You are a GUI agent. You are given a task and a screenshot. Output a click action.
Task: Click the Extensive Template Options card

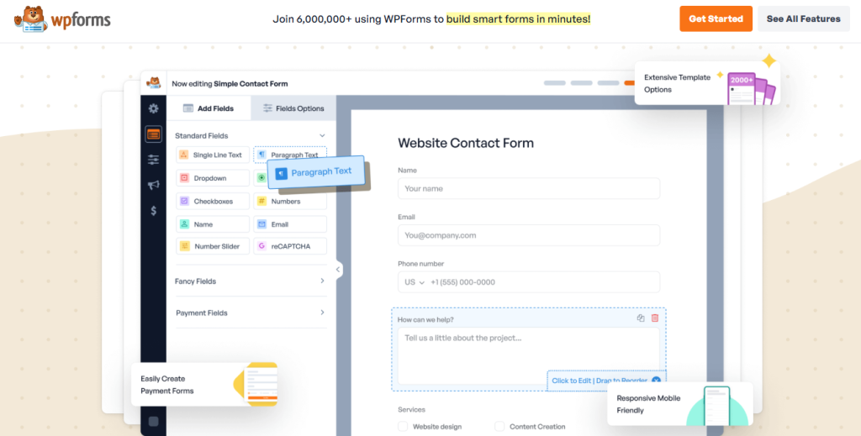(x=707, y=83)
